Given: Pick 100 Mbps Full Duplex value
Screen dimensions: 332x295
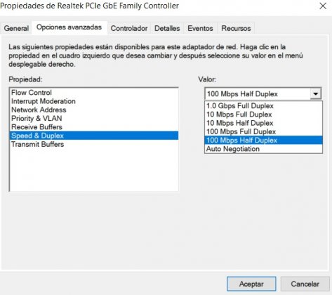Looking at the screenshot, I should 263,131.
